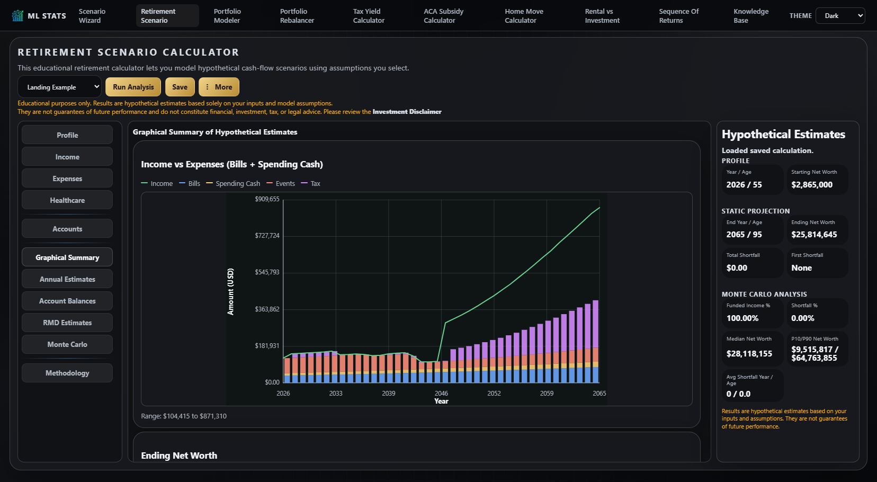
Task: View Annual Estimates
Action: (x=67, y=279)
